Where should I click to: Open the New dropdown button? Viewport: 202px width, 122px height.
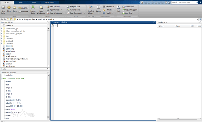[9, 10]
